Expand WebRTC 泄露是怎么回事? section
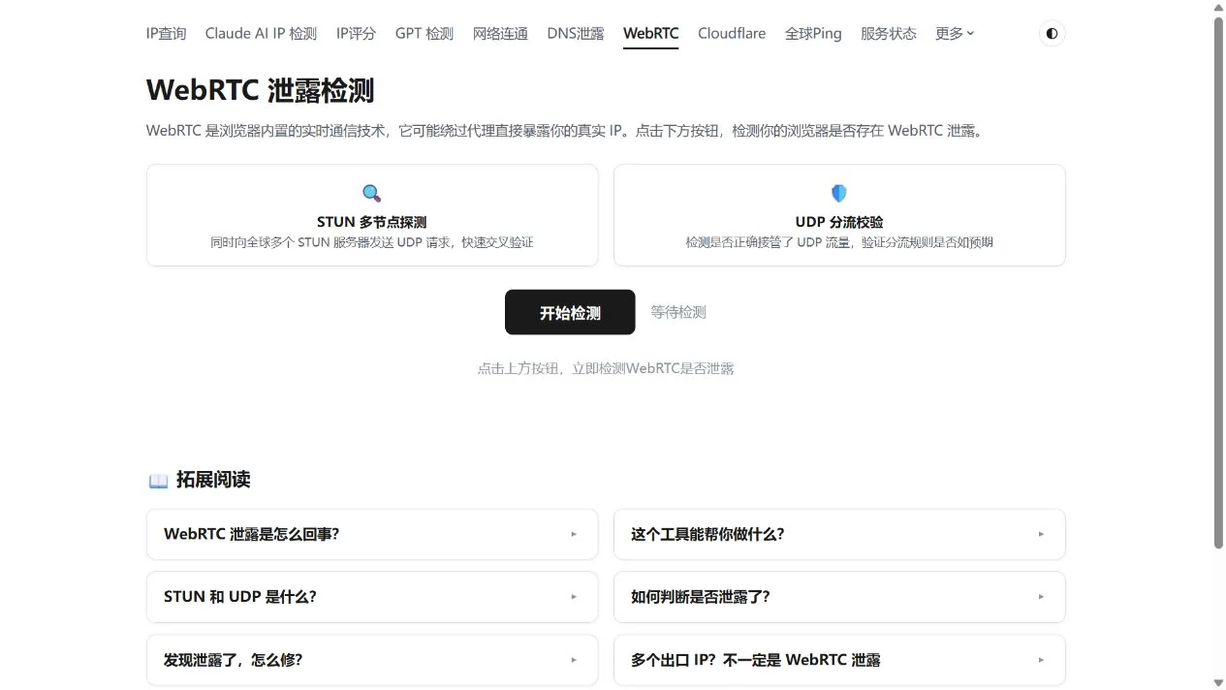The image size is (1226, 690). point(372,534)
